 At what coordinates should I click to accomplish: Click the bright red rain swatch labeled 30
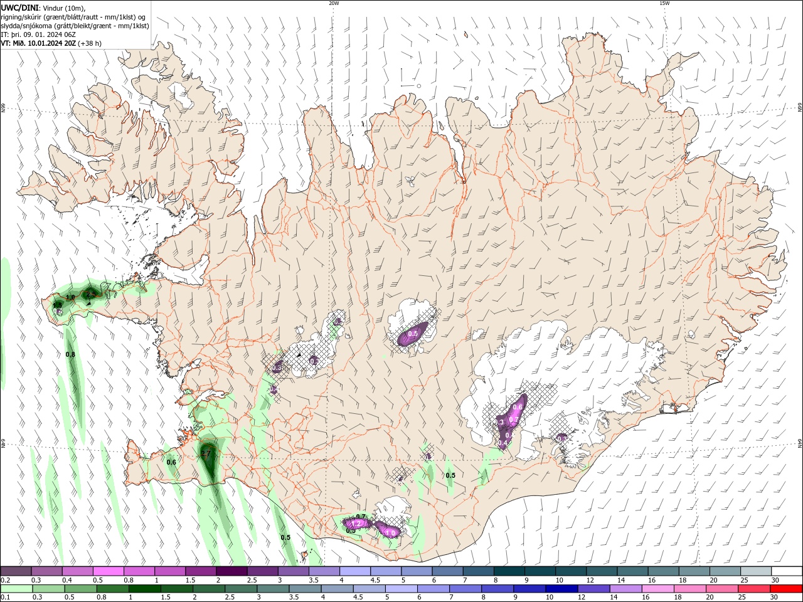click(x=786, y=589)
